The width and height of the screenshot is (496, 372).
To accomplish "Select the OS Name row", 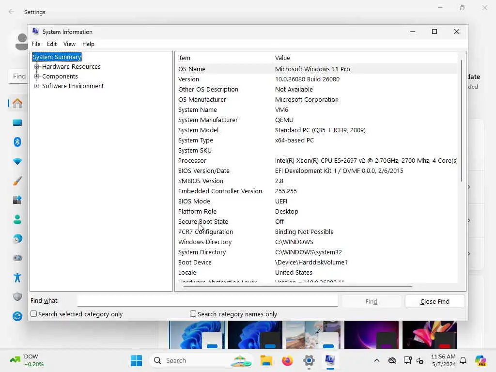I will click(x=316, y=69).
